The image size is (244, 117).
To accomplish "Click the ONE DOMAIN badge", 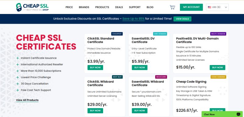I will tap(160, 34).
